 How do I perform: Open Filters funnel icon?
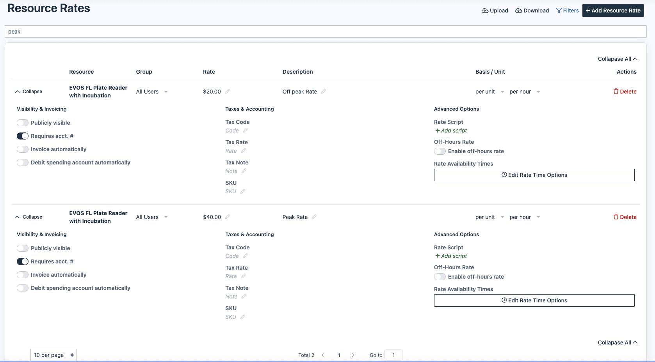click(x=559, y=11)
